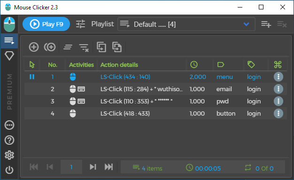The image size is (294, 180).
Task: Click the pwd label cell
Action: pos(223,102)
